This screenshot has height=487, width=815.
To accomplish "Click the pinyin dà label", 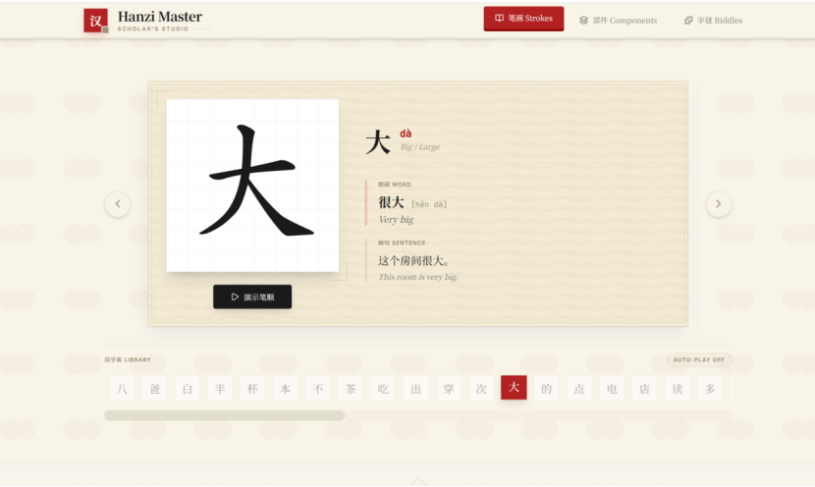I will pyautogui.click(x=406, y=134).
